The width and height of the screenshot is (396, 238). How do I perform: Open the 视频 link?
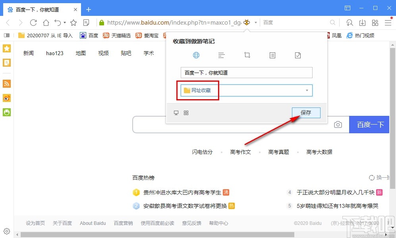(x=104, y=53)
